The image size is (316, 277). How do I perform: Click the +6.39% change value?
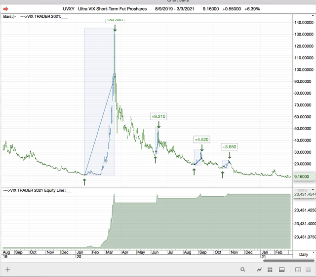(x=252, y=9)
